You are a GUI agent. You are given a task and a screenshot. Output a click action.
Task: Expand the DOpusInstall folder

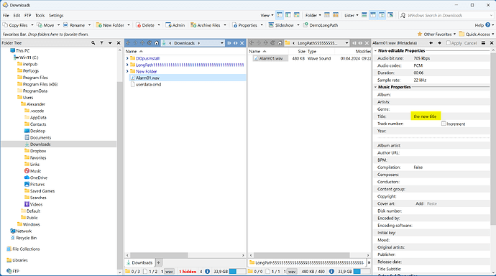pyautogui.click(x=127, y=58)
